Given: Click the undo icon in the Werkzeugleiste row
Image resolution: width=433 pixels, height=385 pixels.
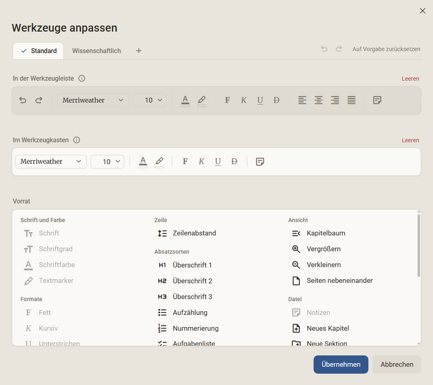Looking at the screenshot, I should 23,100.
